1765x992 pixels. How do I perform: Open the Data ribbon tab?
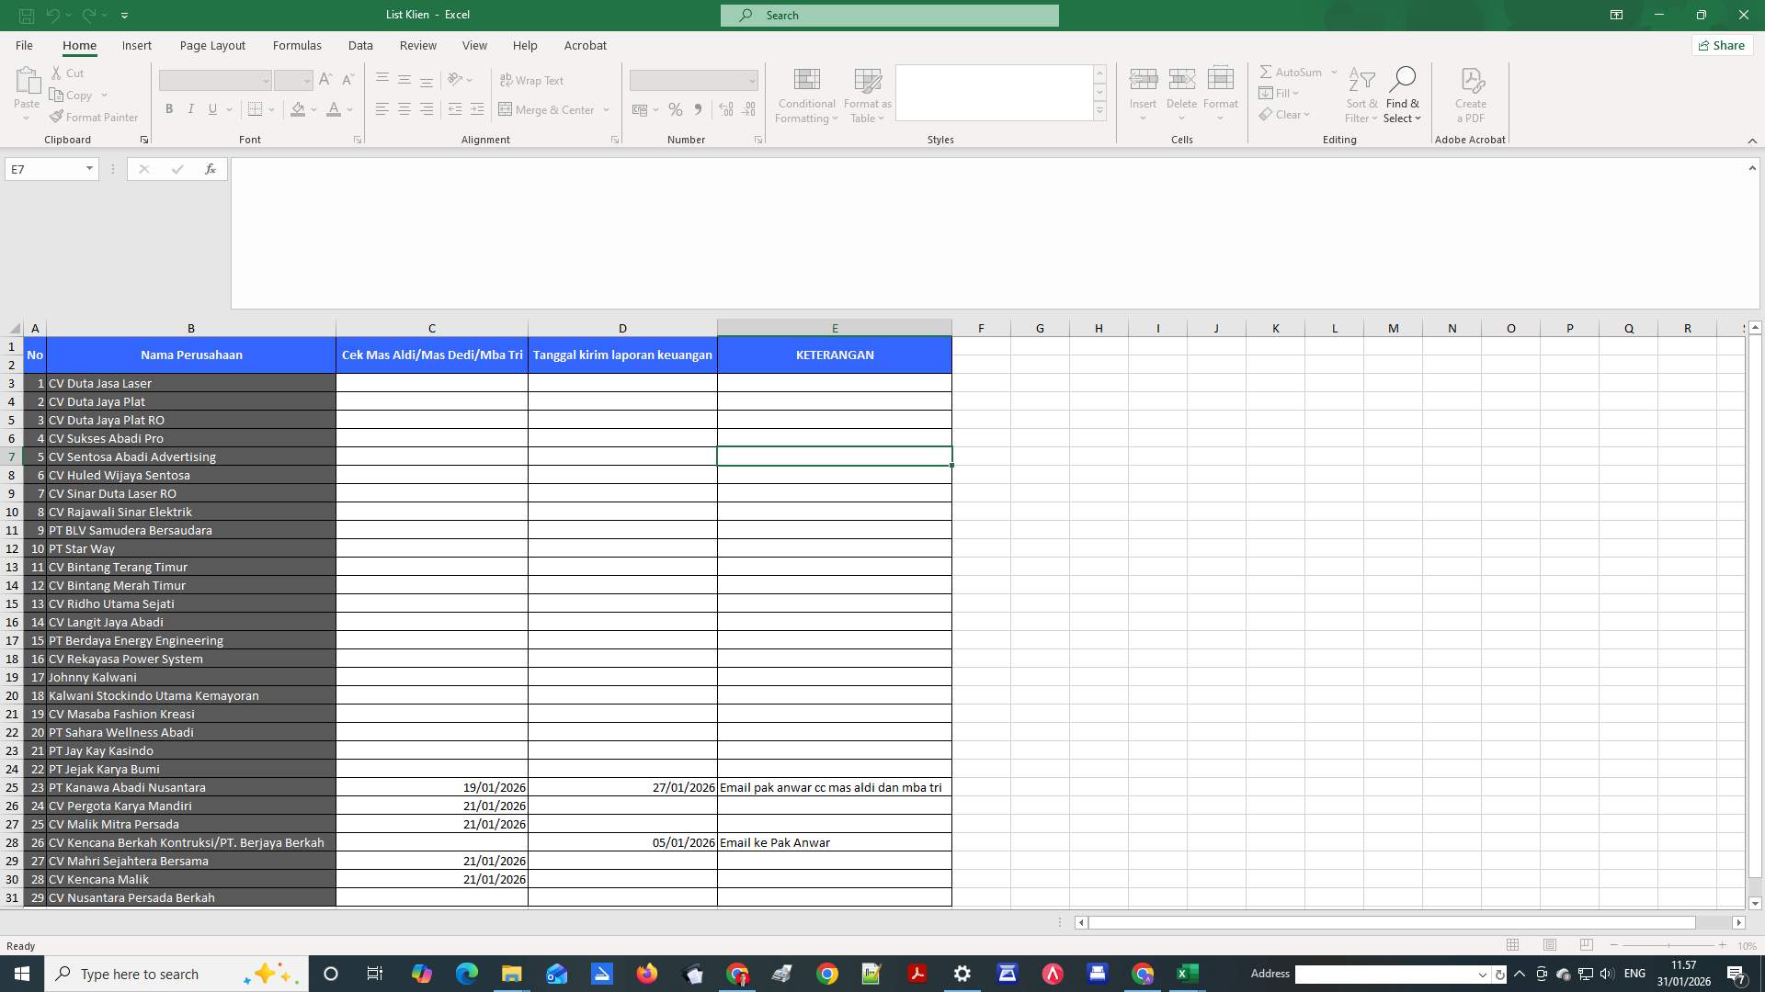[x=360, y=45]
